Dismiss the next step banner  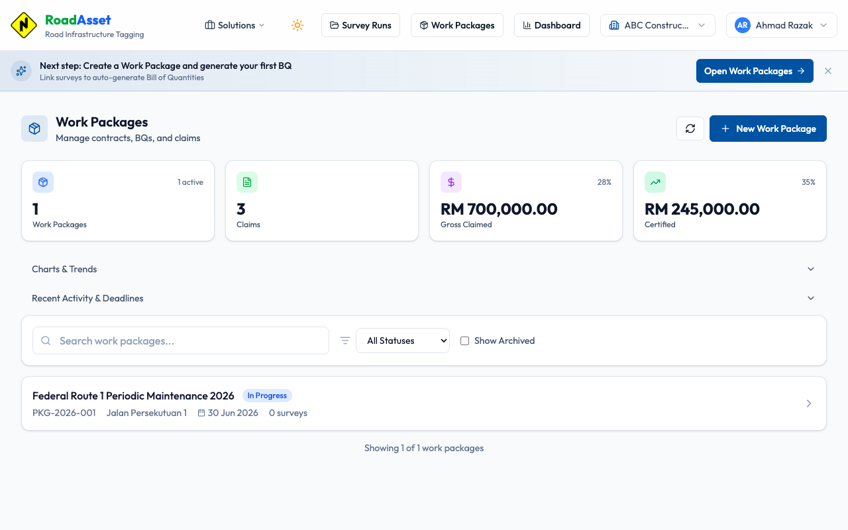coord(827,71)
